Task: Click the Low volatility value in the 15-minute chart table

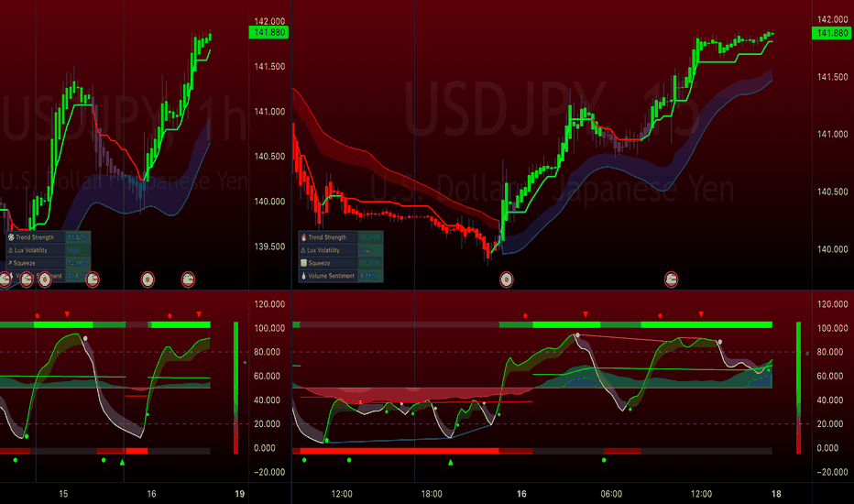Action: click(x=365, y=251)
